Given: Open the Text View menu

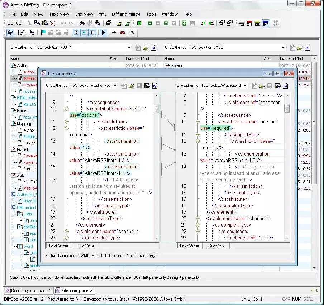Looking at the screenshot, I should pos(59,14).
